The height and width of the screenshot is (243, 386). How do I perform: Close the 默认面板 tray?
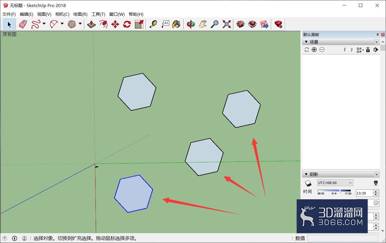[383, 35]
